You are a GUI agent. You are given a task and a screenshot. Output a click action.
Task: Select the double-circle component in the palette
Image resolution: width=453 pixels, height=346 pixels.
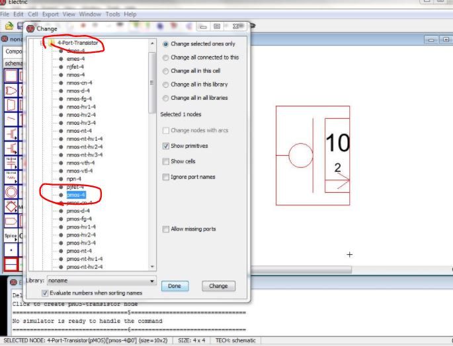click(x=11, y=192)
